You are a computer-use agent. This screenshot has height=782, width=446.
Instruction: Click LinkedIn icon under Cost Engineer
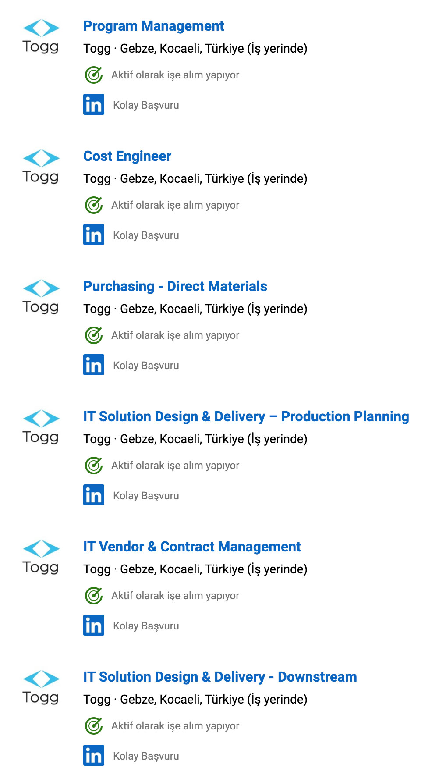tap(94, 235)
